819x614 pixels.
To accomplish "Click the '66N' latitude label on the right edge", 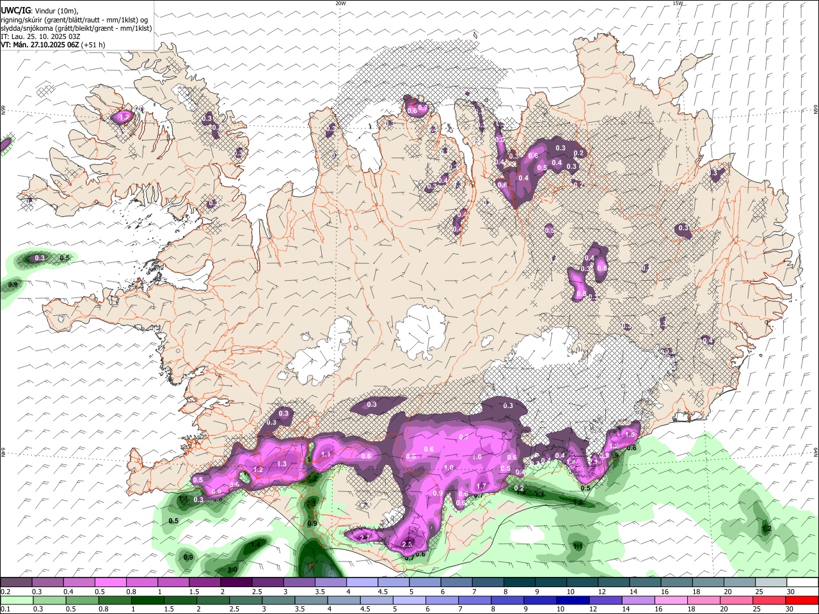I will (815, 111).
